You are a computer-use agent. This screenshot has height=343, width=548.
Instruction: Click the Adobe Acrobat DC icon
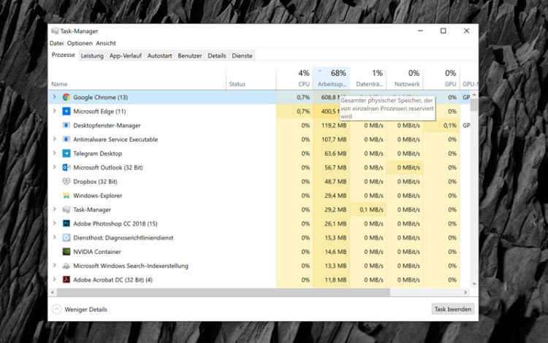coord(66,280)
